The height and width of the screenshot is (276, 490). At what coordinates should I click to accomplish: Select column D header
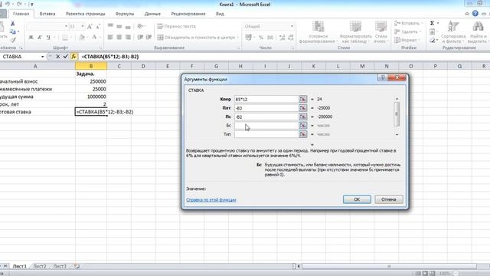pos(143,66)
